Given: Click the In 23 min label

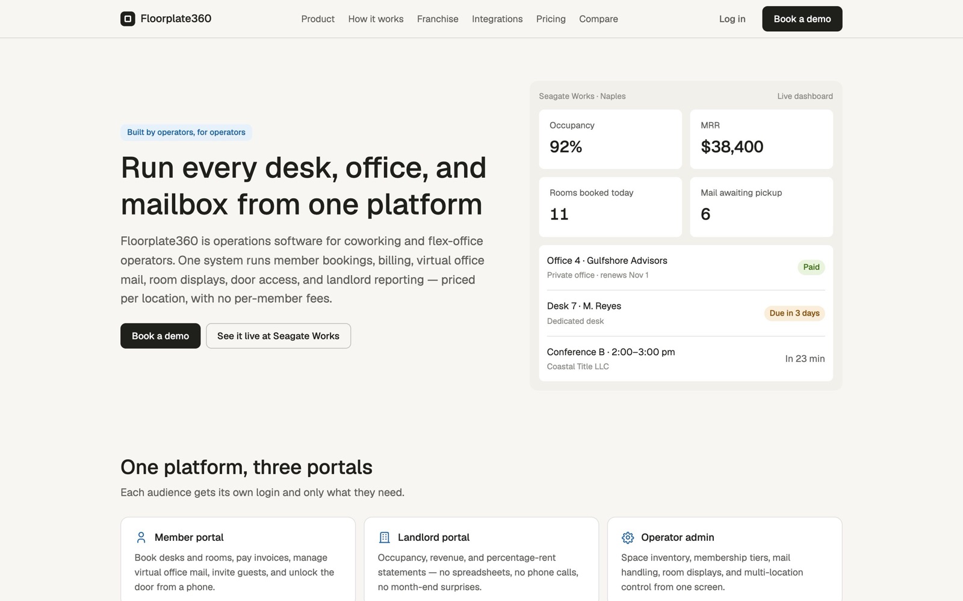Looking at the screenshot, I should [805, 359].
